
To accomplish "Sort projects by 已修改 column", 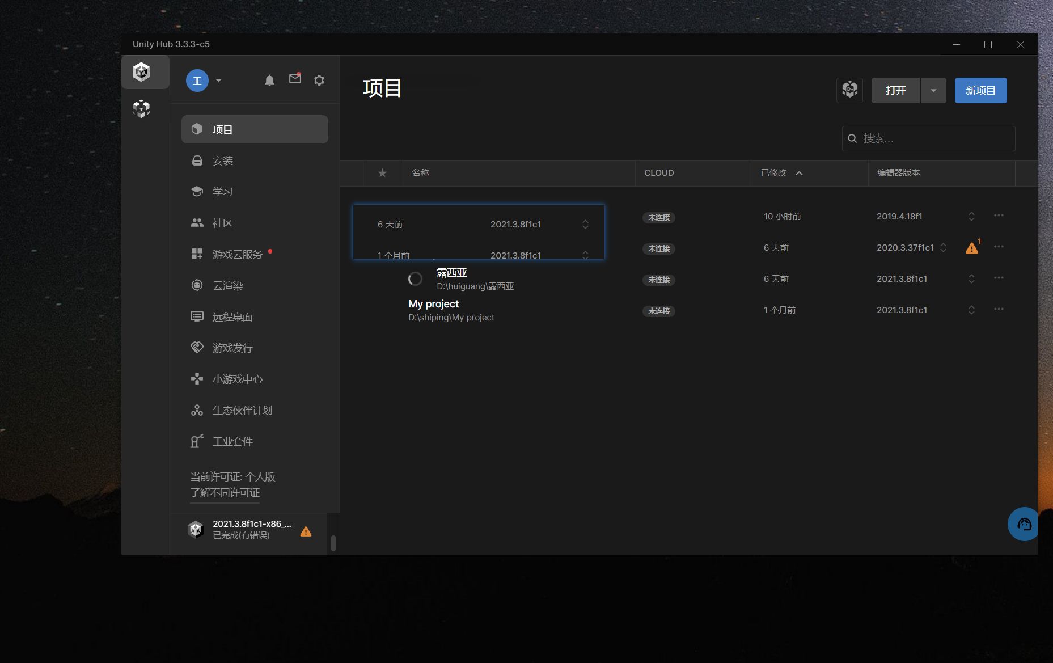I will (781, 173).
